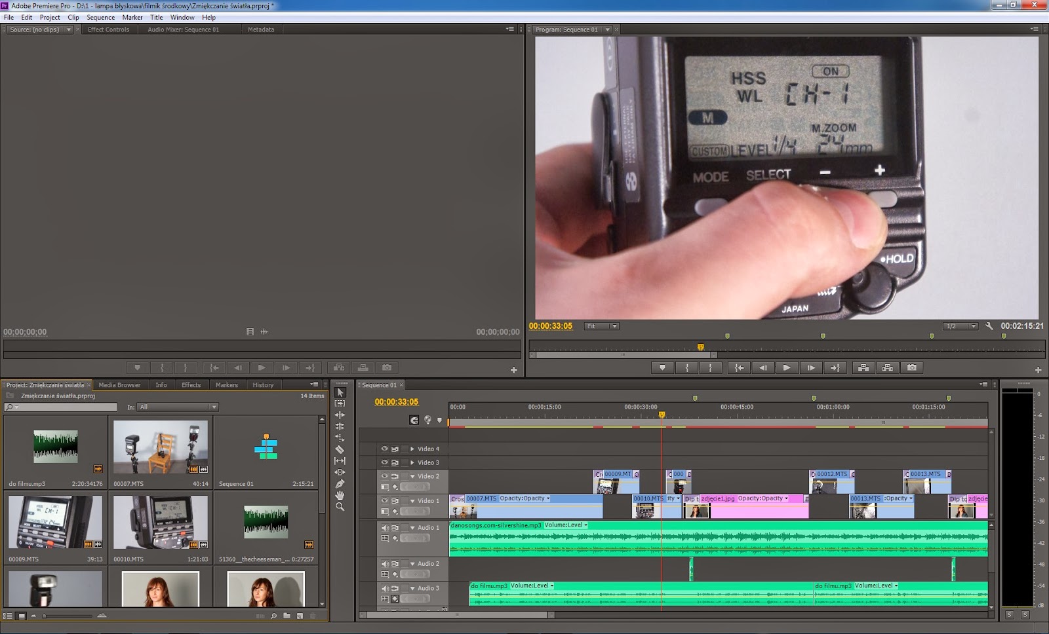The image size is (1049, 634).
Task: Open the Clip menu
Action: pos(73,18)
